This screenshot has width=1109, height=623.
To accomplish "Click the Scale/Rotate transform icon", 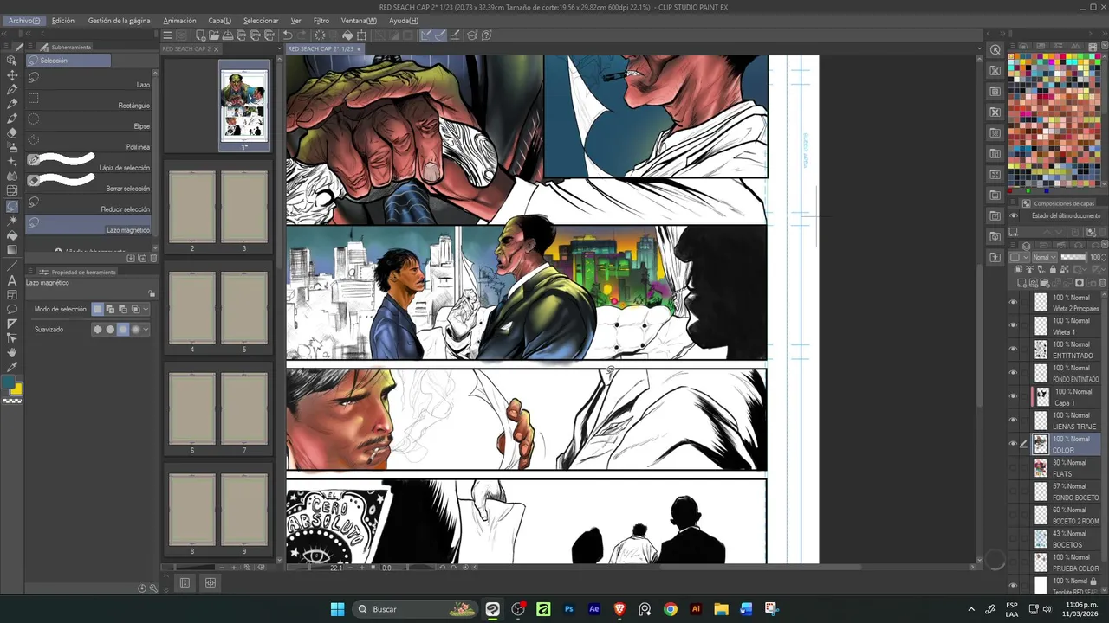I will tap(361, 35).
